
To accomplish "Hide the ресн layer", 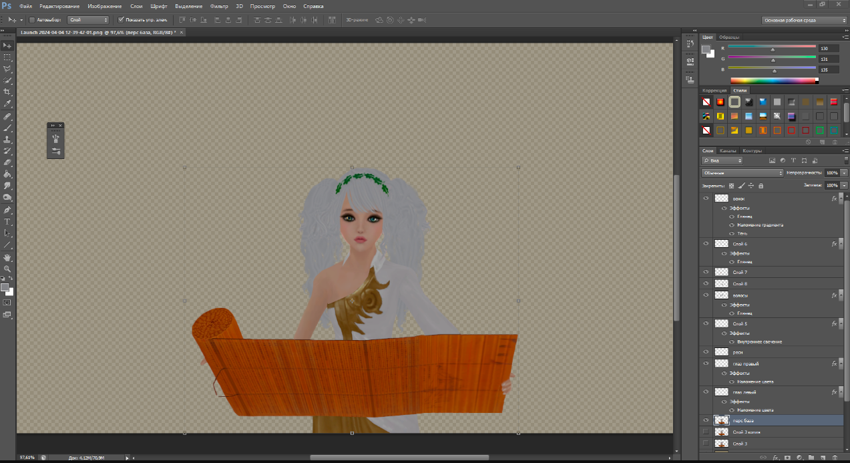I will (x=706, y=351).
